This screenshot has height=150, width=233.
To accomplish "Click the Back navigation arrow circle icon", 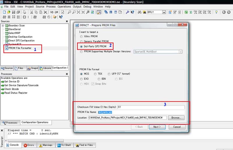I will (224, 12).
